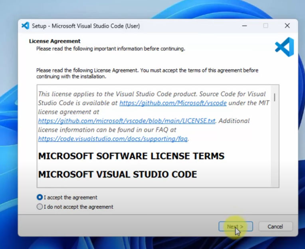Cancel the installation

click(275, 227)
